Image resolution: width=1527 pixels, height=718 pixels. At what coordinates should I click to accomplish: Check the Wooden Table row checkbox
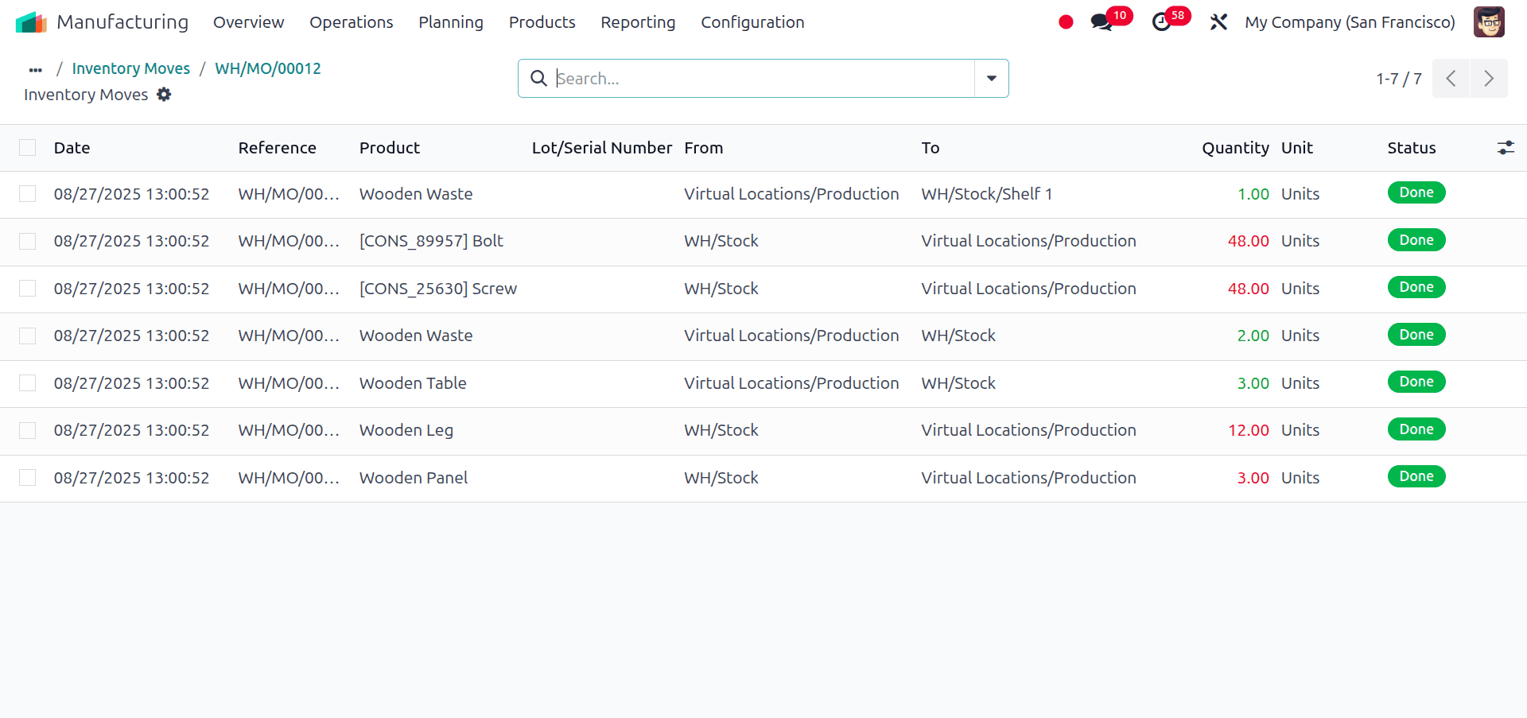(x=28, y=383)
